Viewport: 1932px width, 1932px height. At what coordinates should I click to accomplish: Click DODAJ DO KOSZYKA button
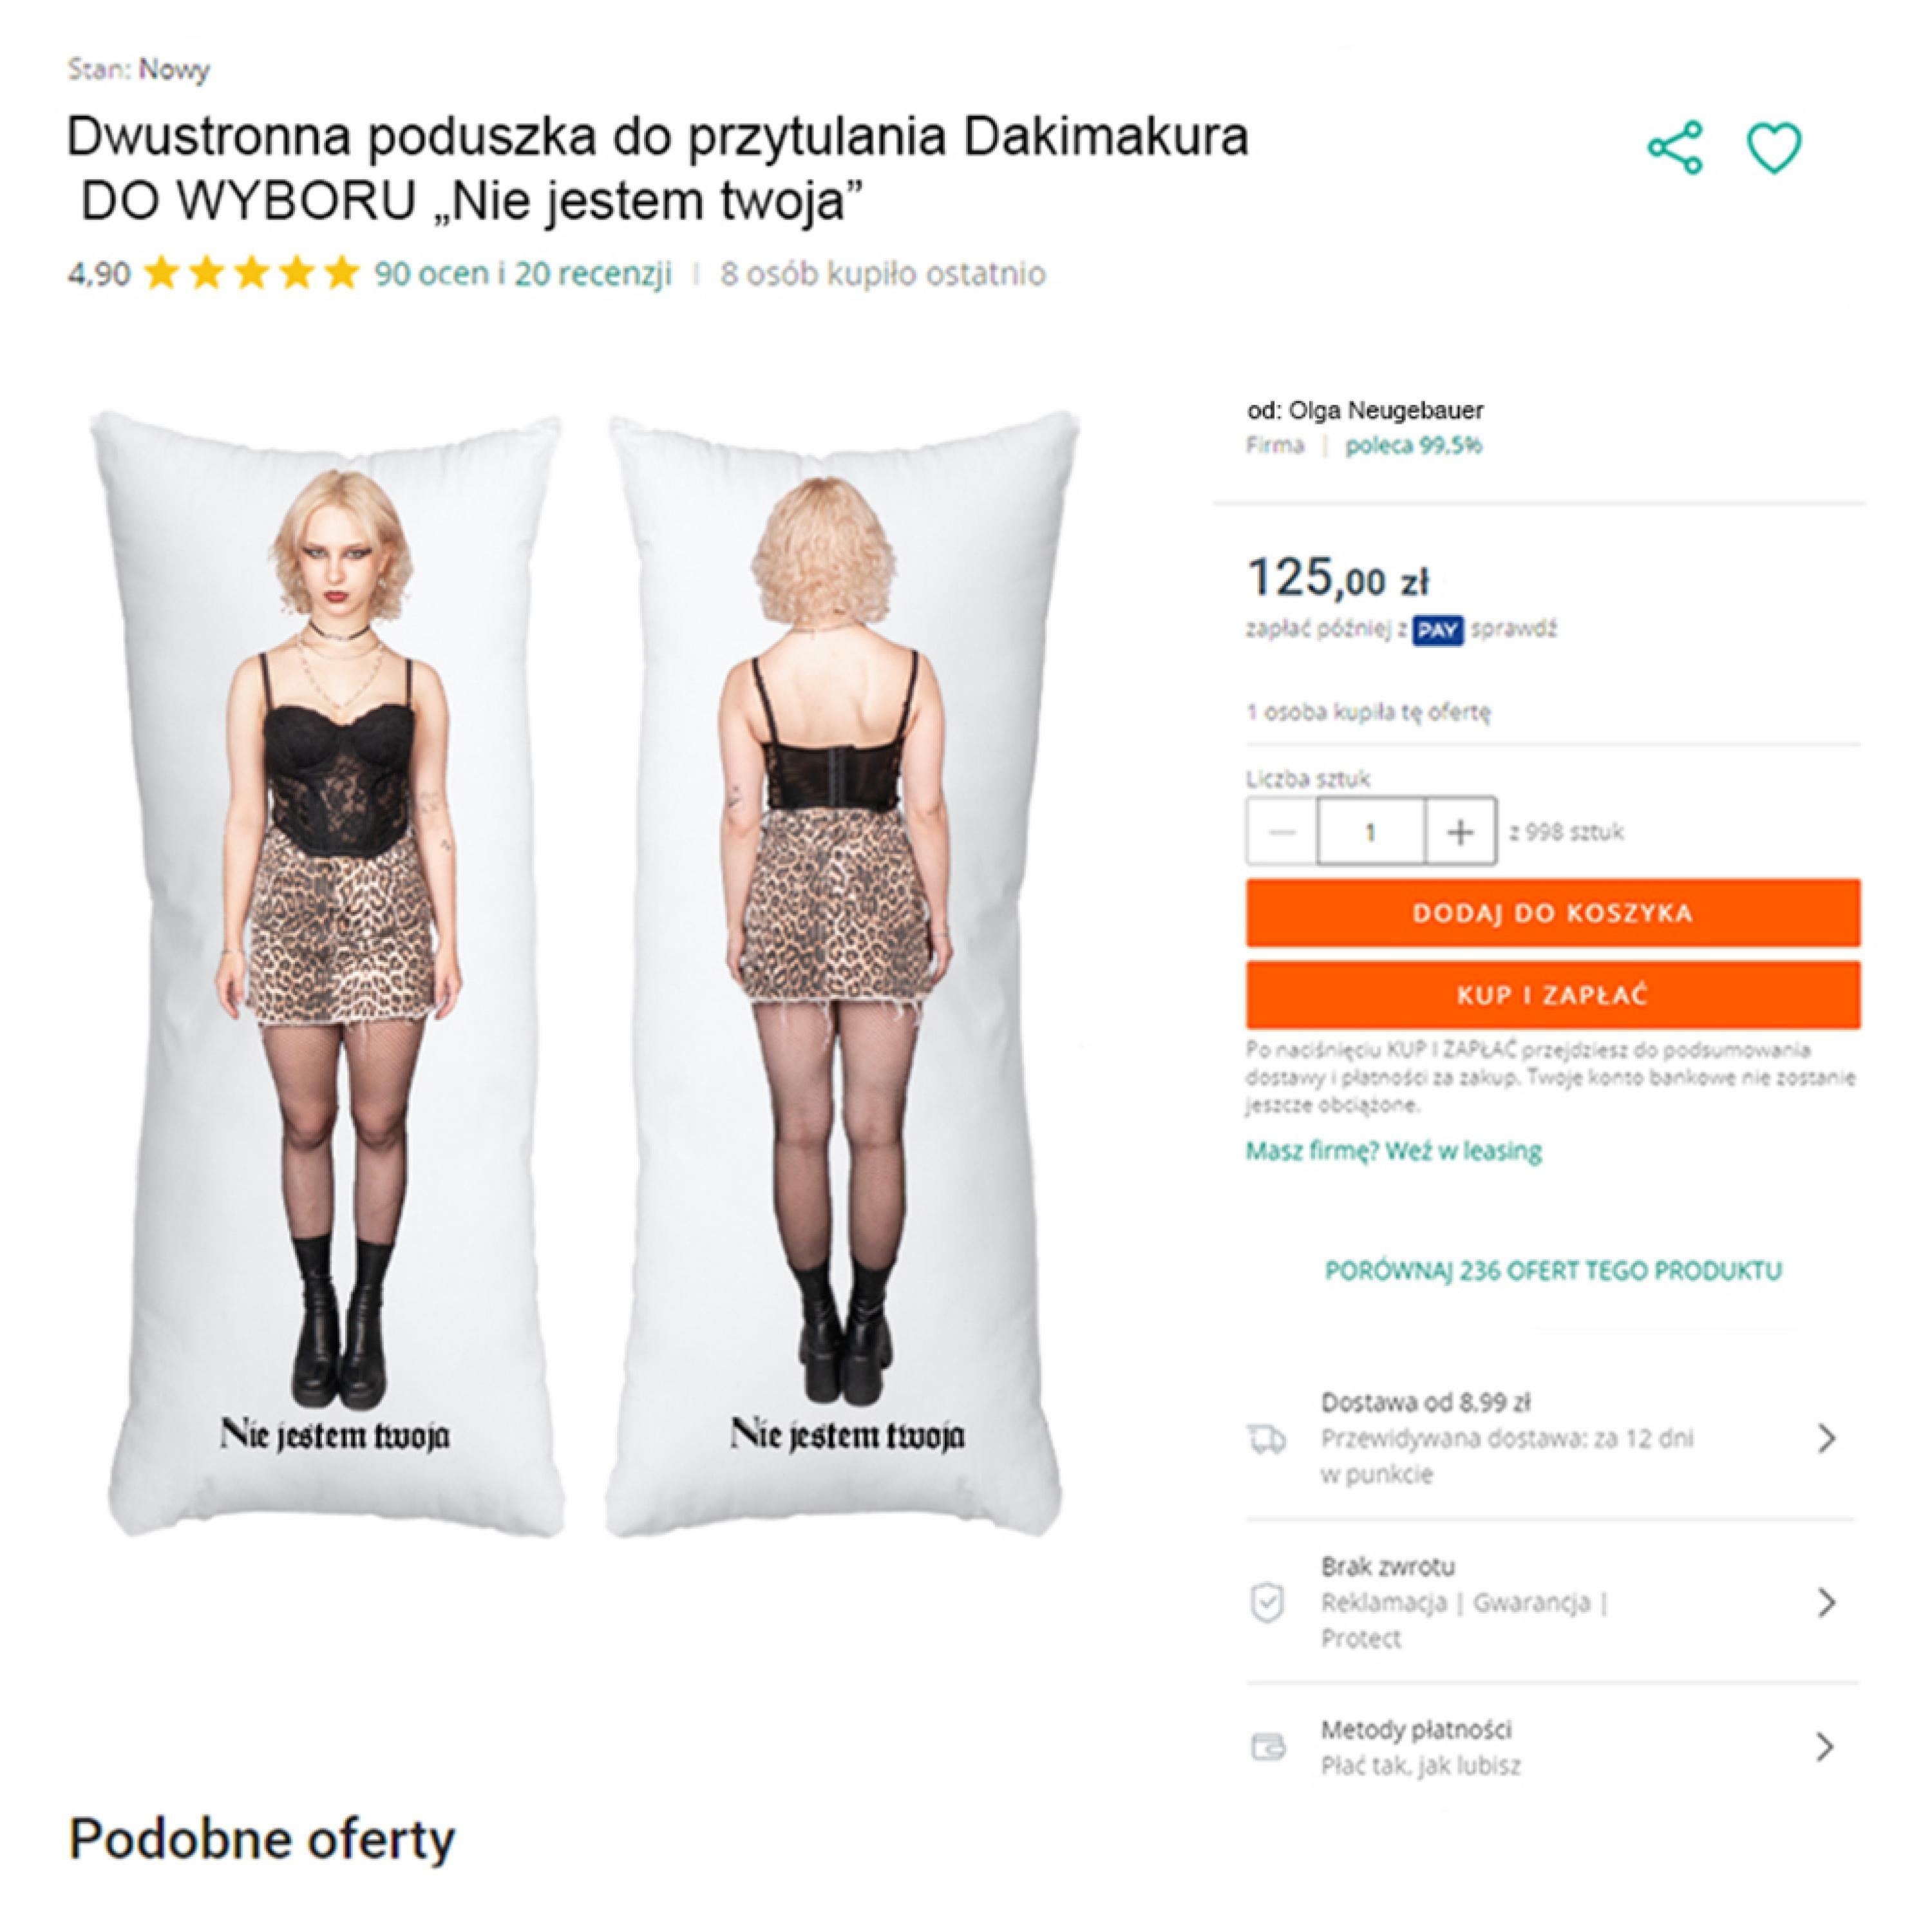1553,913
